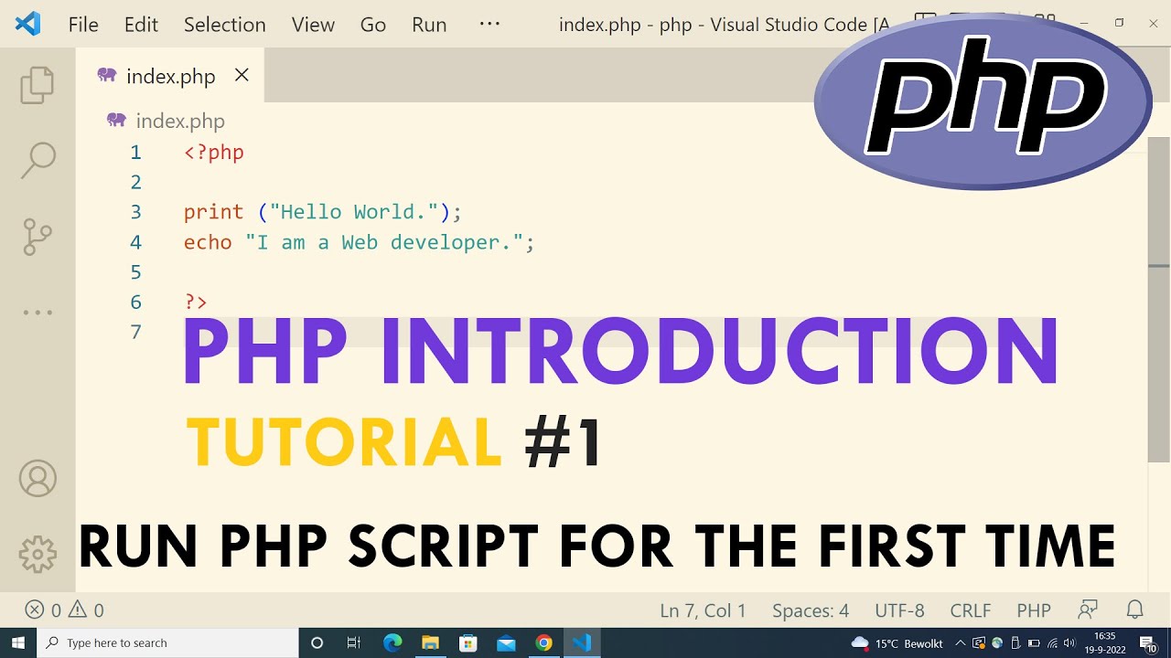Select language mode PHP in status bar

click(1034, 610)
